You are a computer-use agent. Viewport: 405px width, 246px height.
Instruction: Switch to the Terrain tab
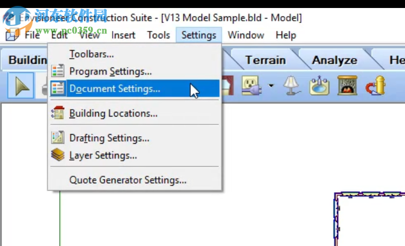[265, 60]
